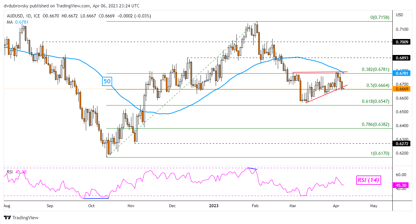Click the Nov label on time axis
This screenshot has width=416, height=224.
[x=130, y=206]
